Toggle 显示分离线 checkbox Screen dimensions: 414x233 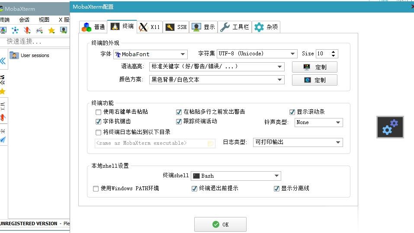click(x=276, y=188)
